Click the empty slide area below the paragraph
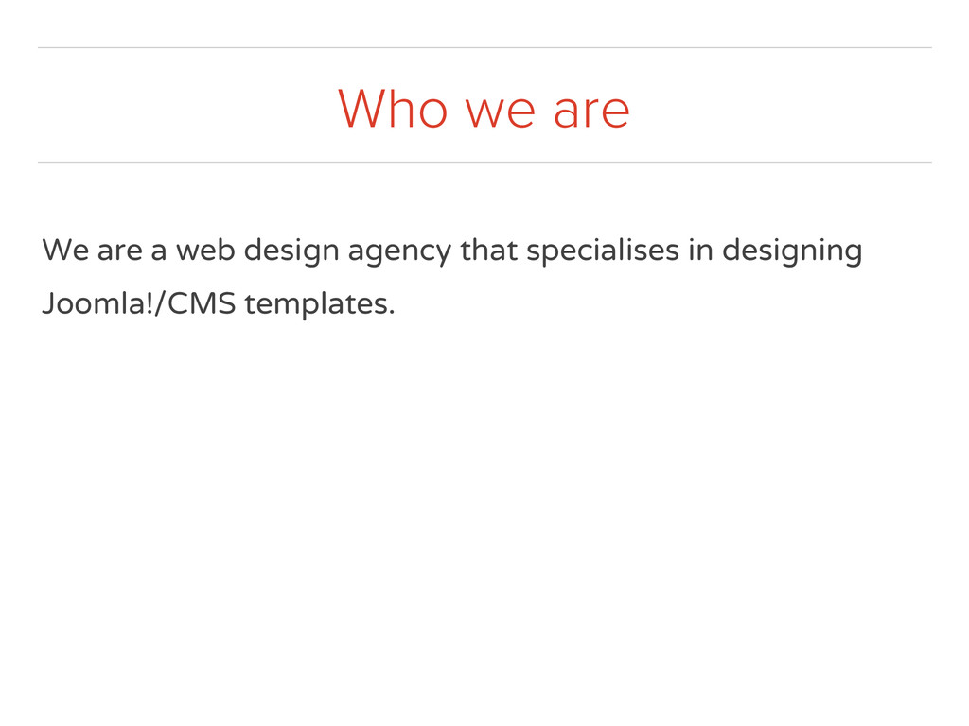 484,520
